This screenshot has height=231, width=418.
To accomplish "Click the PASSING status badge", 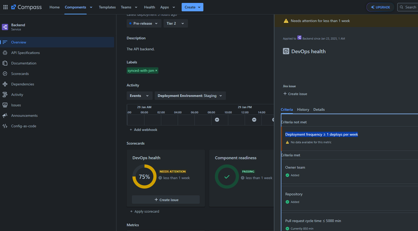I will (248, 172).
